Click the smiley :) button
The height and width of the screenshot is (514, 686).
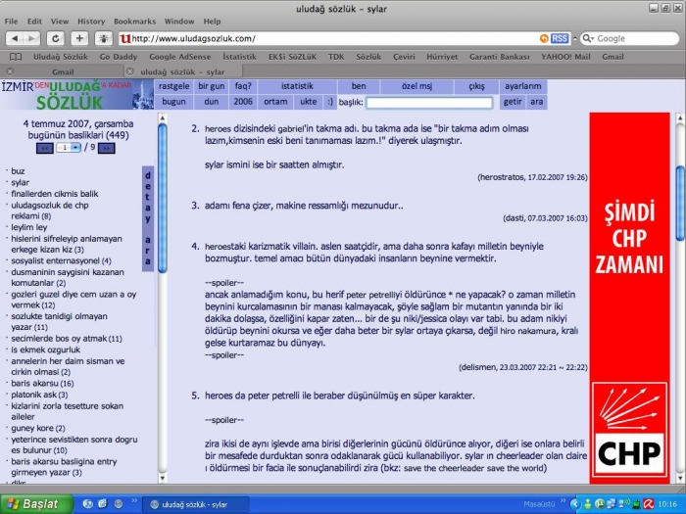point(330,102)
